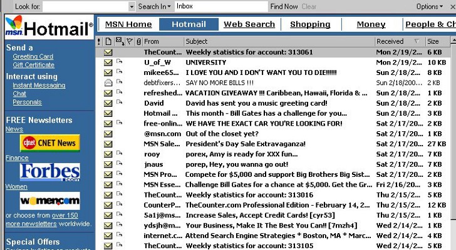Click the document Icon column header

pyautogui.click(x=108, y=42)
